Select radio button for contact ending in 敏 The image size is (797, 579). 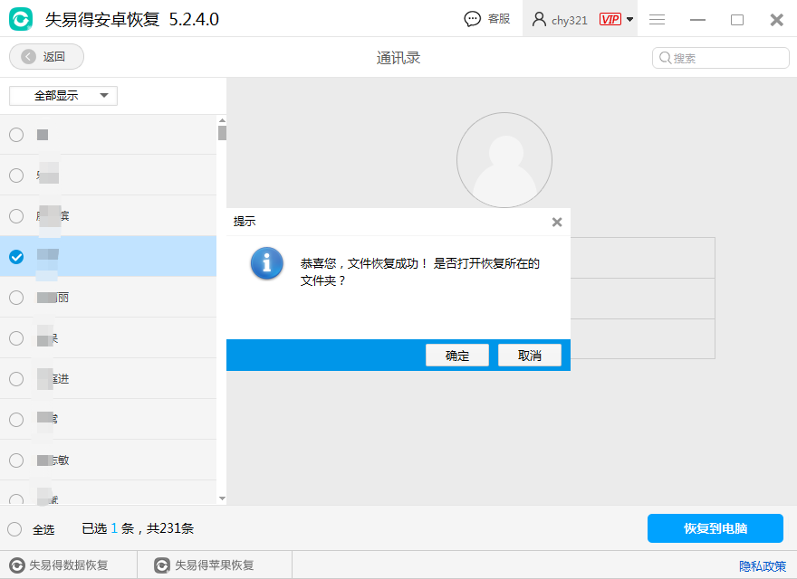[x=16, y=460]
